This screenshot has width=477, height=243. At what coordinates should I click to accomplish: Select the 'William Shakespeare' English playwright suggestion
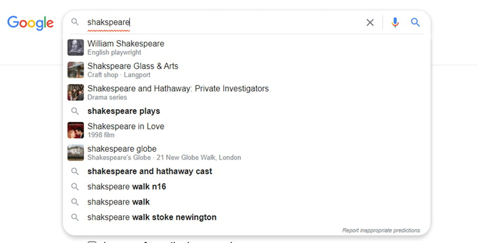point(126,44)
